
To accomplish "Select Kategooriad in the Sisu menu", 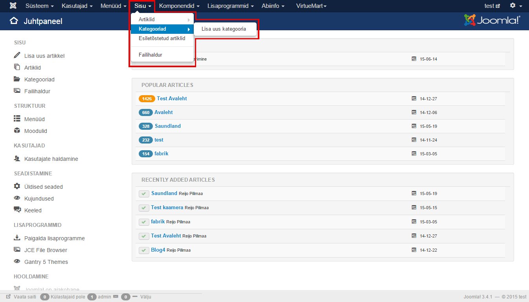I will pos(162,29).
